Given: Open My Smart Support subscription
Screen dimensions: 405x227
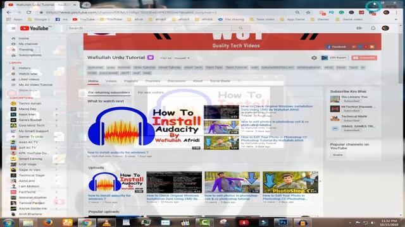Looking at the screenshot, I should coord(34,131).
